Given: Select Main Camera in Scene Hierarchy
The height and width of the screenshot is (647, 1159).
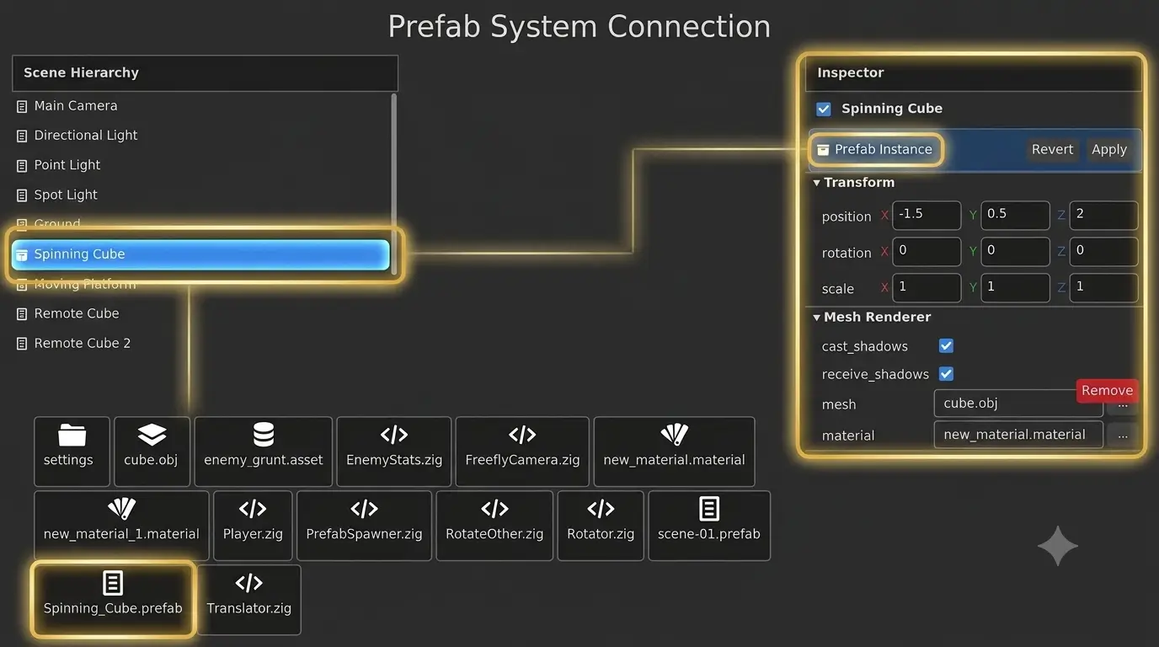Looking at the screenshot, I should [202, 106].
